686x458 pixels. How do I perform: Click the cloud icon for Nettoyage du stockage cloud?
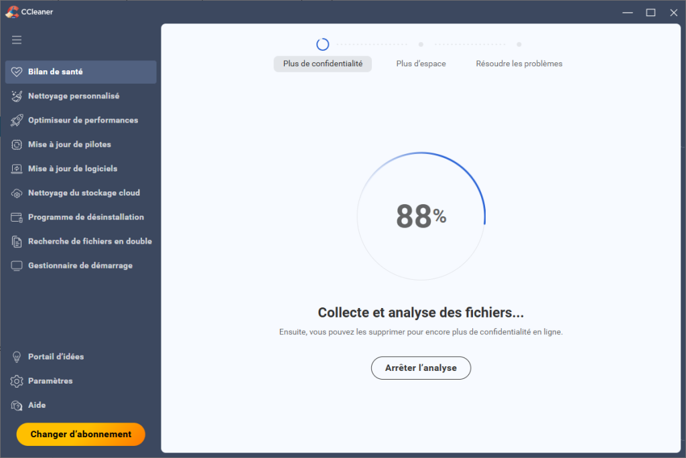tap(17, 193)
